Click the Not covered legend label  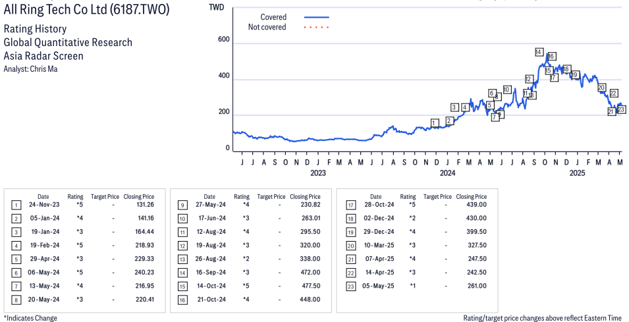(267, 27)
